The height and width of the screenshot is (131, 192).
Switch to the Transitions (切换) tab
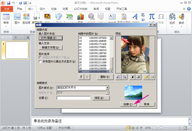[x=54, y=9]
